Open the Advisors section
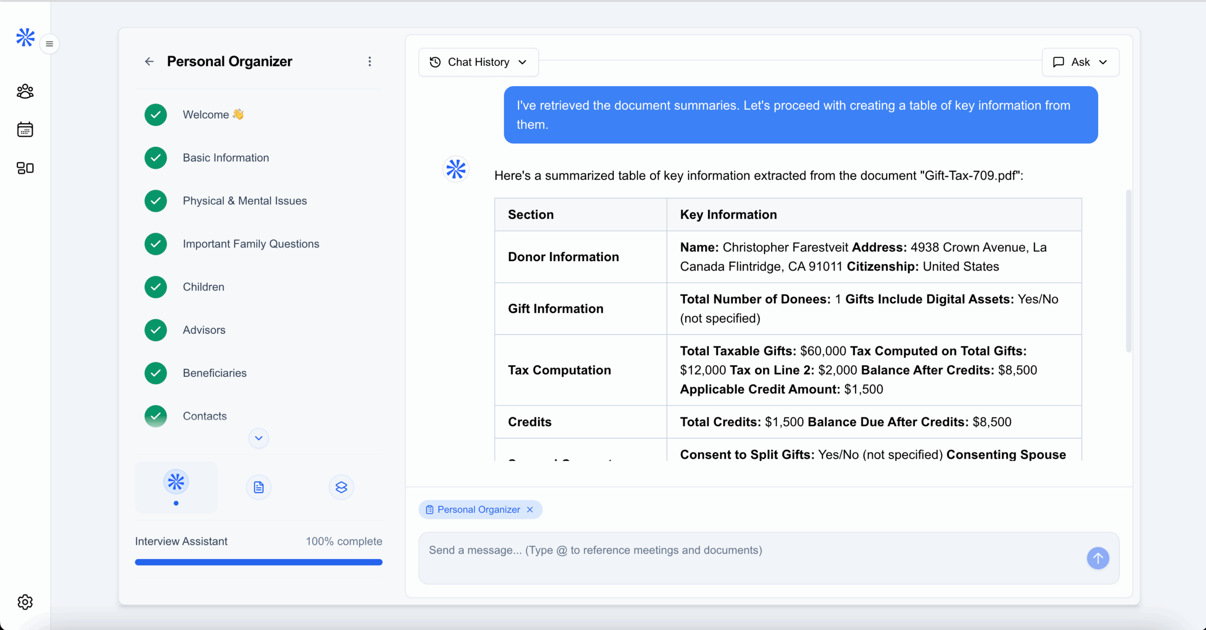 (204, 330)
